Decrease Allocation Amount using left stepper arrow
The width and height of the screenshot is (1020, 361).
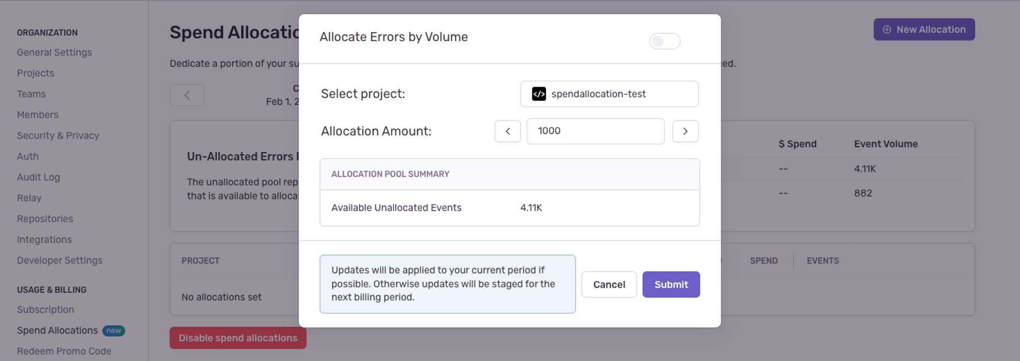click(x=507, y=131)
